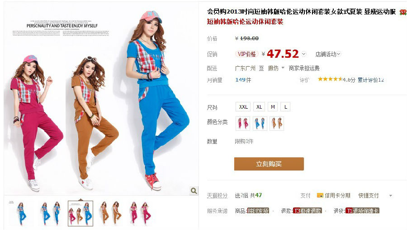Select size M
This screenshot has height=230, width=407.
point(273,107)
